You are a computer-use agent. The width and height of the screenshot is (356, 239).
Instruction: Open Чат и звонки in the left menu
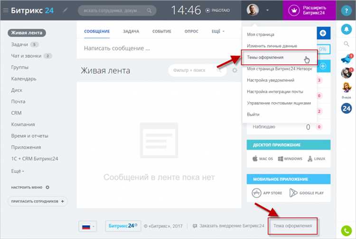(26, 56)
